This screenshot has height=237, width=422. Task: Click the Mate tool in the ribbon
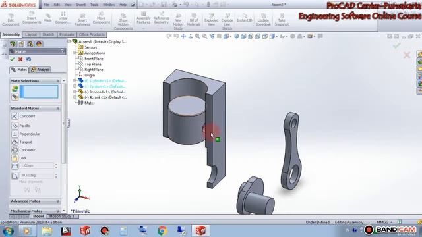tap(47, 18)
